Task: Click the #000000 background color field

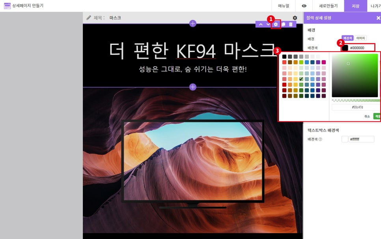Action: [x=361, y=48]
